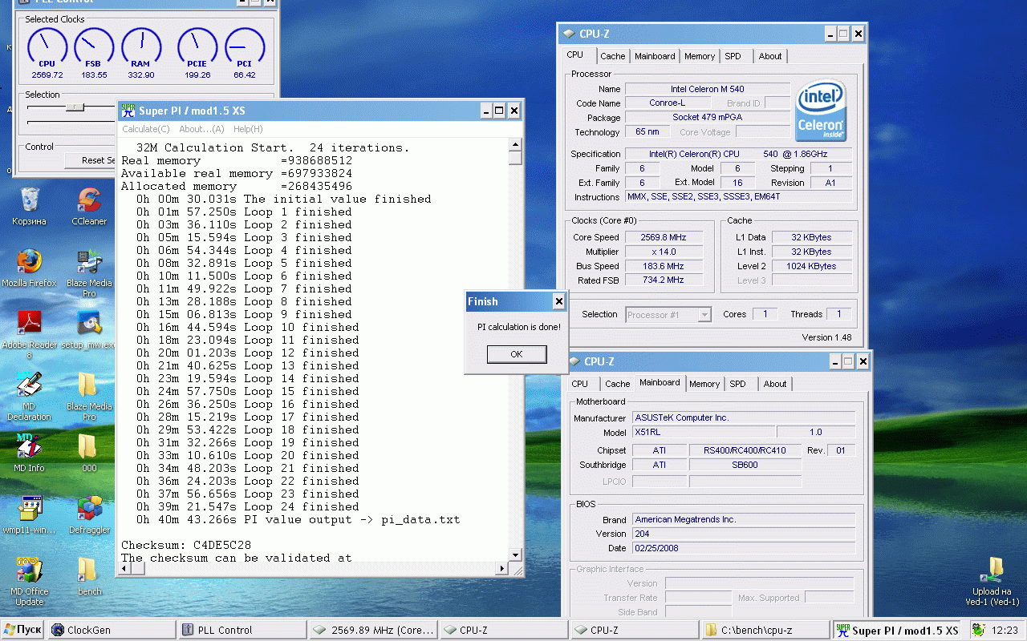Click the Multiplier x 14.0 value

coord(665,252)
